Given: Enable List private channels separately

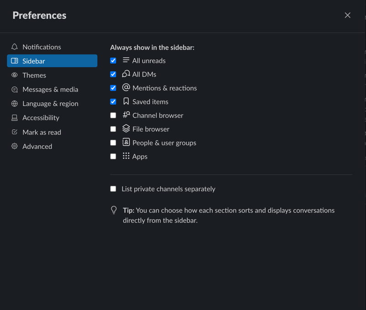Looking at the screenshot, I should pos(113,189).
